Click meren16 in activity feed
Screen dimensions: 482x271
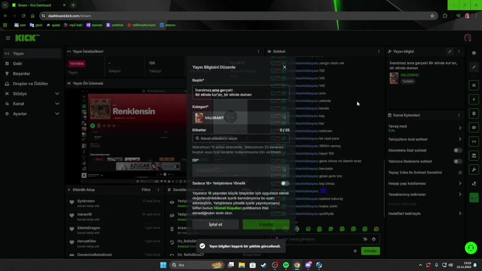[x=84, y=215]
